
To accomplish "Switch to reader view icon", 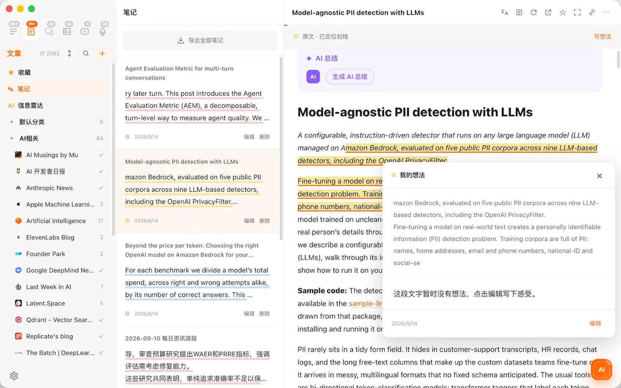I will click(x=519, y=12).
